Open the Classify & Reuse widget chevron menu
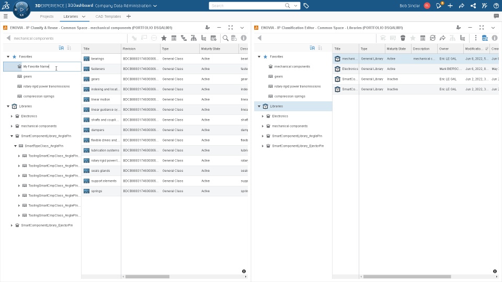Viewport: 502px width, 282px height. click(x=242, y=28)
